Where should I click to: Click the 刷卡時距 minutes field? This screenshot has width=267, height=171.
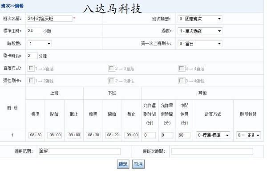(32, 56)
